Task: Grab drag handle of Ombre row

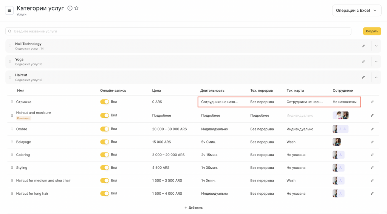Action: 12,129
